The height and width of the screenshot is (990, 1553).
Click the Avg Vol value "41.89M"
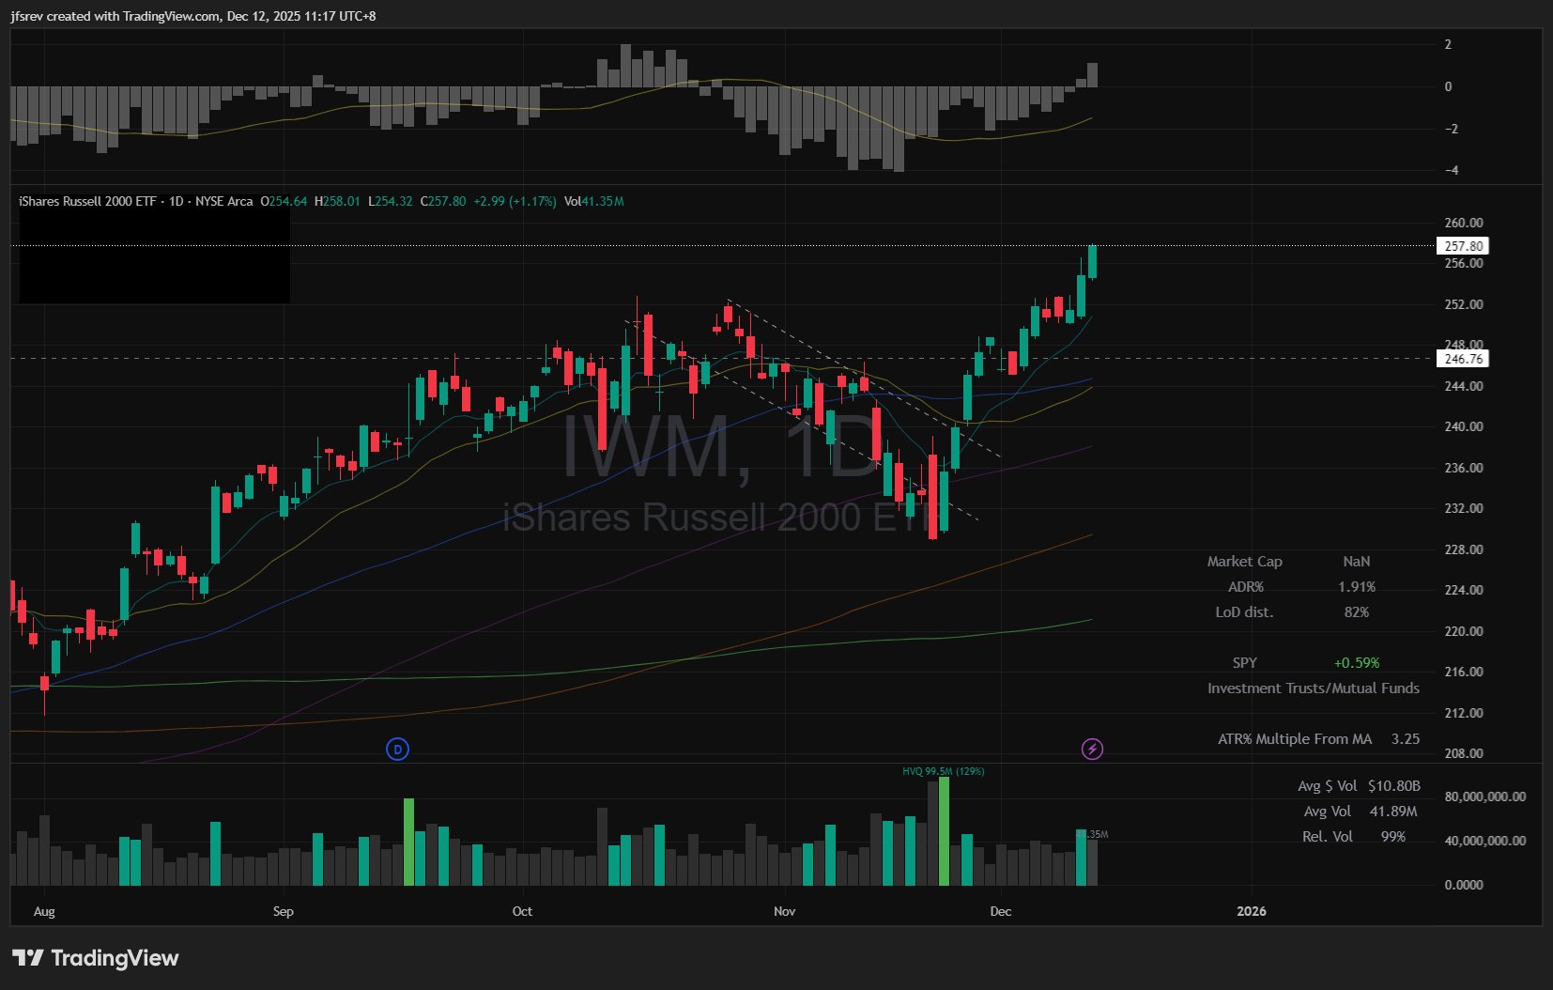1393,812
